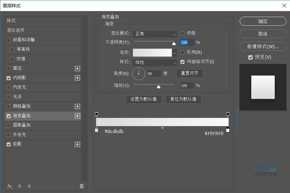Click the 不透明度 value input showing 100

[187, 43]
